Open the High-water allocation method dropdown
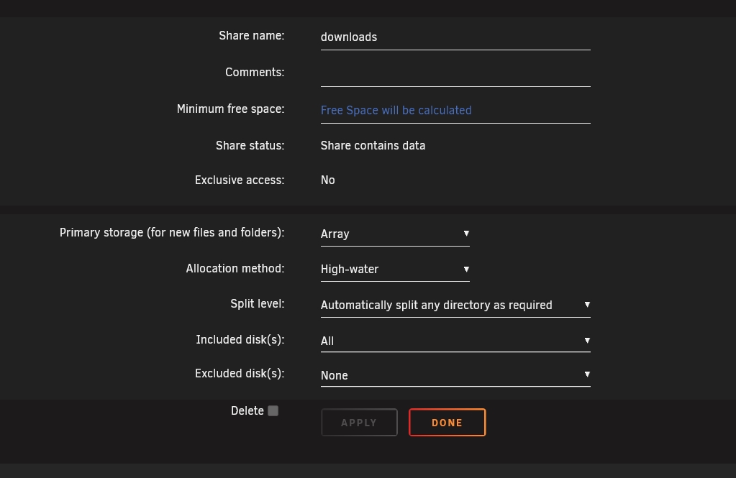Screen dimensions: 736x478 pos(394,269)
